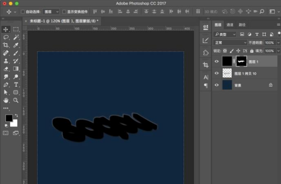Select the Lasso tool
The image size is (281, 184).
tap(6, 37)
